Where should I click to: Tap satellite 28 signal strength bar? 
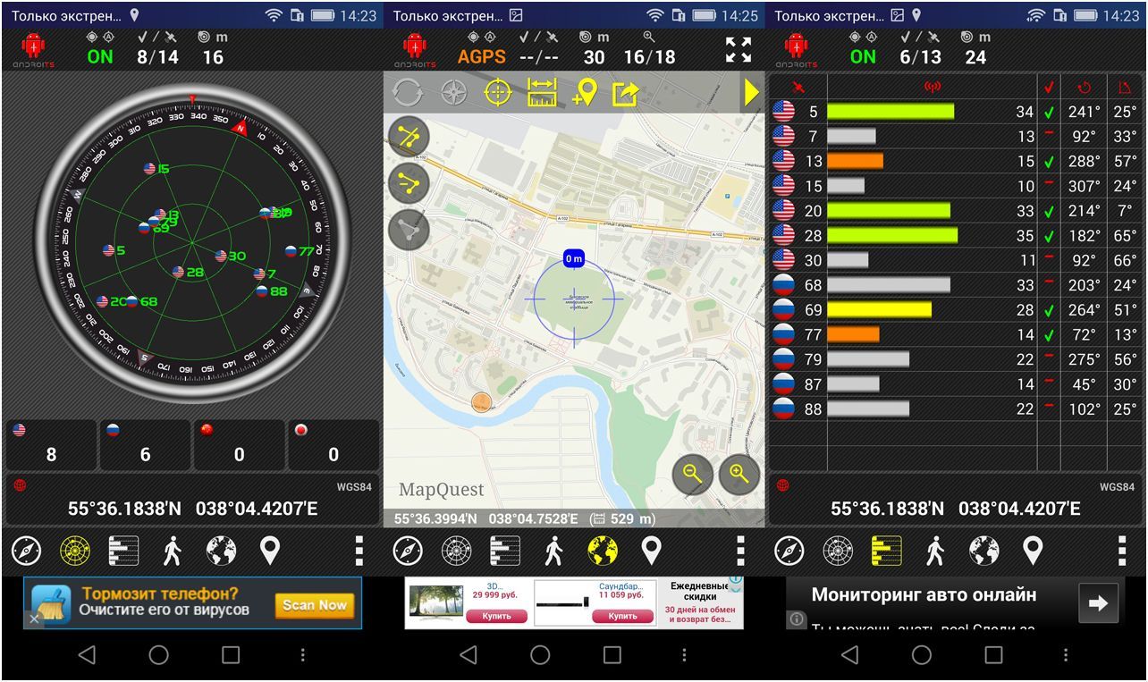pos(891,235)
